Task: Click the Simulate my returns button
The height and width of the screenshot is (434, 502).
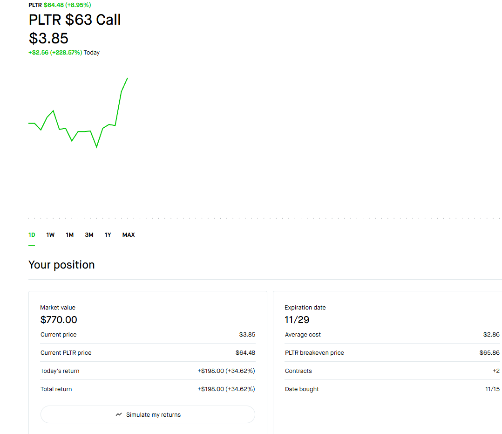Action: (x=148, y=414)
